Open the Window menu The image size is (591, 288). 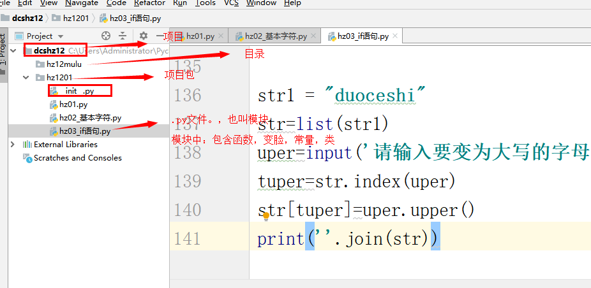(x=261, y=3)
